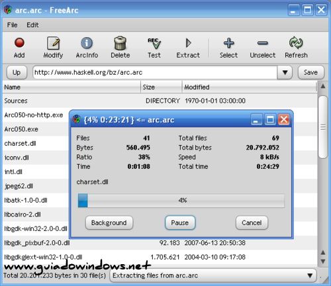
Task: Open the File menu
Action: pyautogui.click(x=12, y=25)
